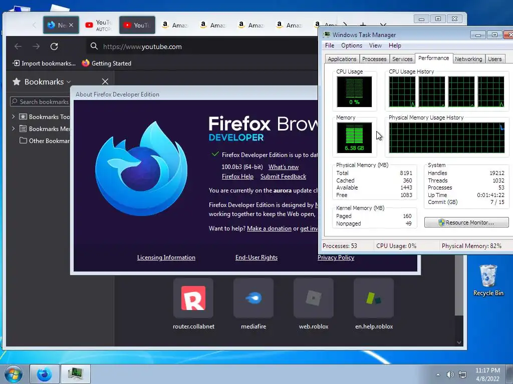Close the Bookmarks sidebar
The image size is (513, 384).
point(105,81)
